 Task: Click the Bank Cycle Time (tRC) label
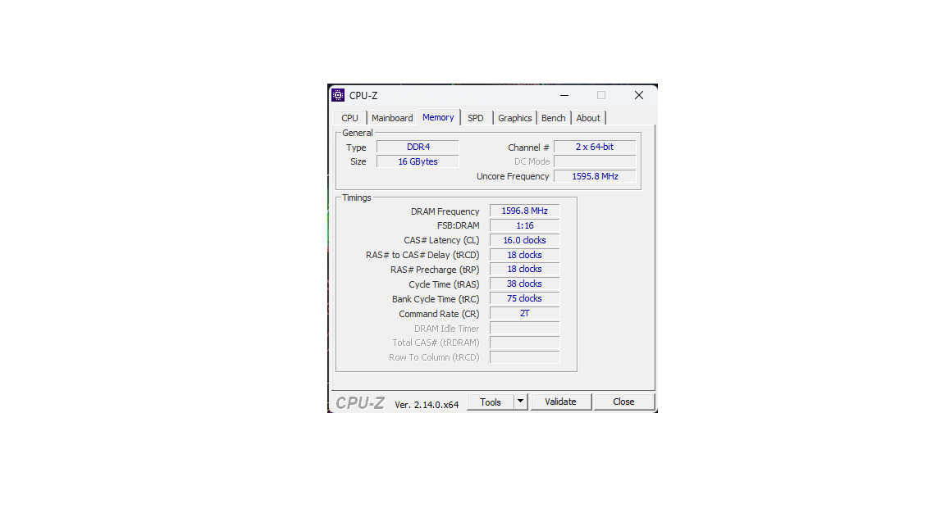point(436,299)
